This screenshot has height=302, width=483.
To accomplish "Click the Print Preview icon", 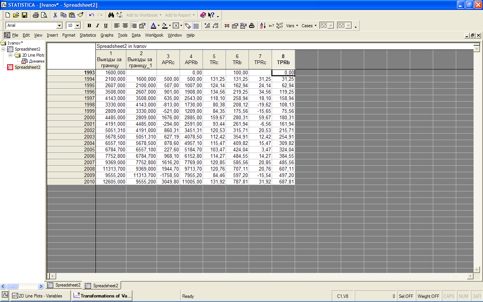I will (x=44, y=15).
